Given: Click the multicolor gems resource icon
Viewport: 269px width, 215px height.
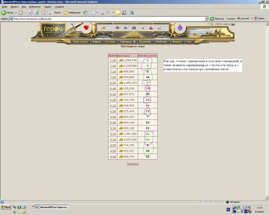Looking at the screenshot, I should [159, 27].
